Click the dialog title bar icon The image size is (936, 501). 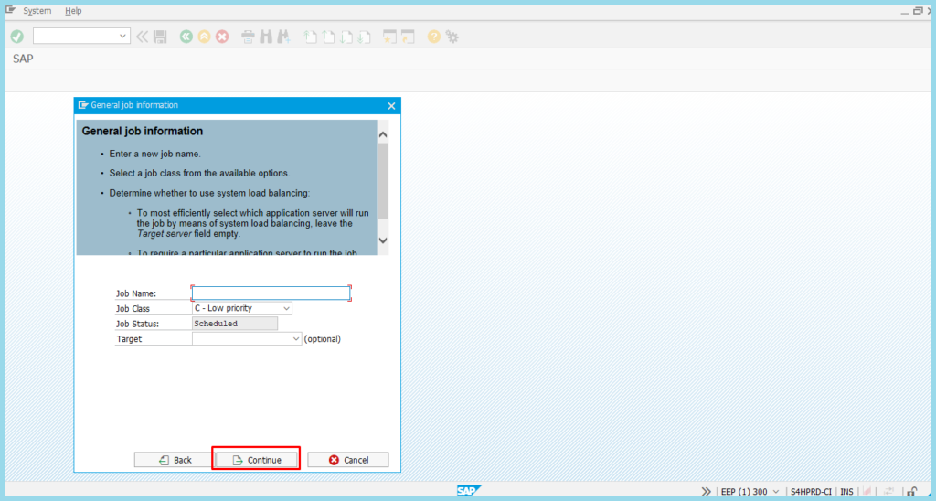point(83,105)
